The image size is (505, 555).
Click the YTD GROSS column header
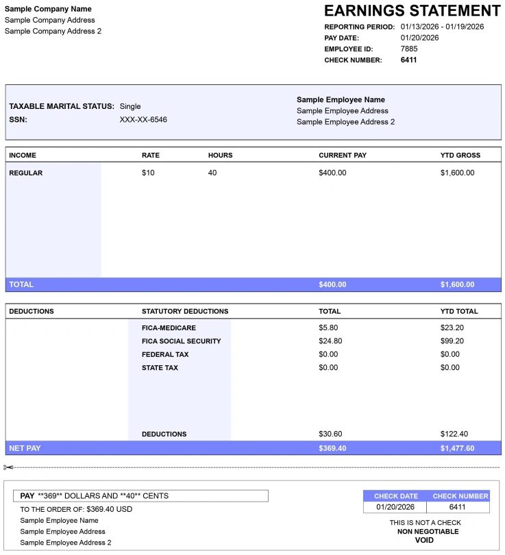click(x=460, y=155)
